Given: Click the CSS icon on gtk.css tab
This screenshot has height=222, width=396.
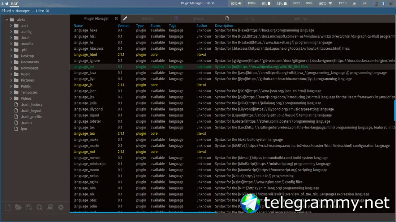Looking at the screenshot, I should point(176,19).
